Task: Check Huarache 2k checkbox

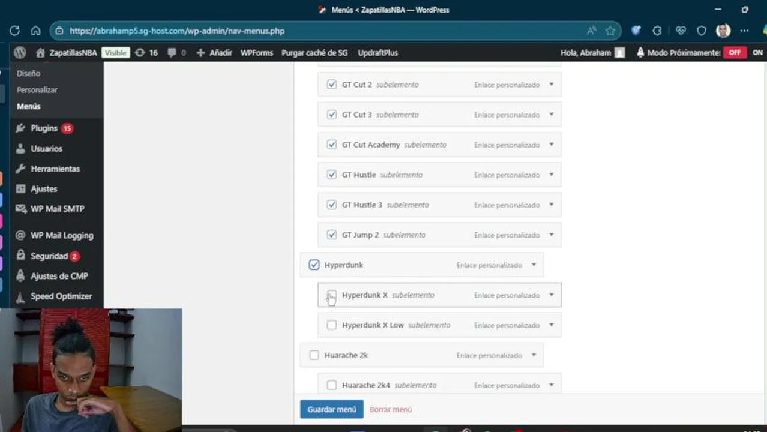Action: point(314,355)
